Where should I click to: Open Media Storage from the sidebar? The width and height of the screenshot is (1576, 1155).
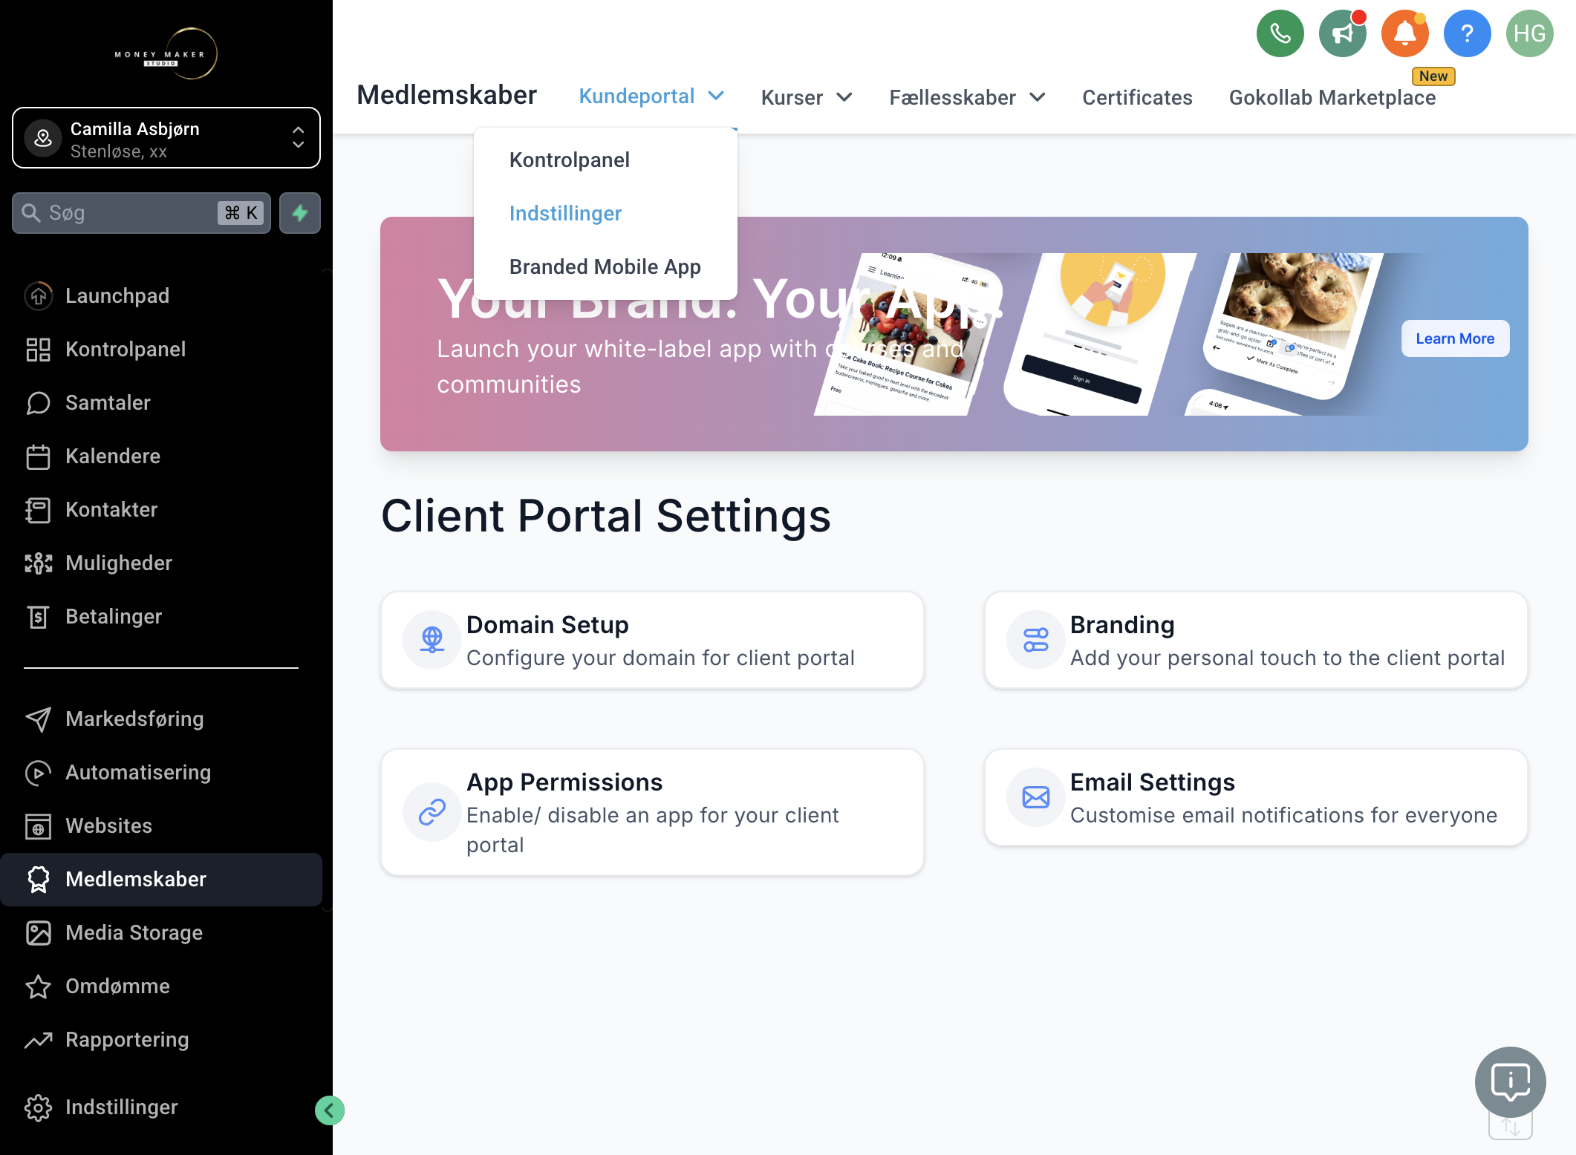point(134,933)
